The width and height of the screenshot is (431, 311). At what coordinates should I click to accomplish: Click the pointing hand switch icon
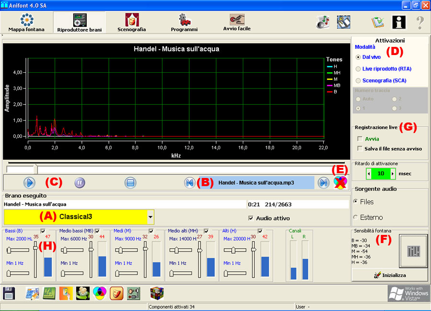134,293
